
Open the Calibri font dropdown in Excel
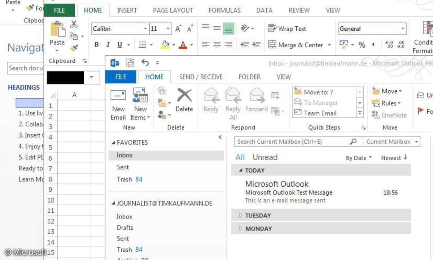(145, 29)
